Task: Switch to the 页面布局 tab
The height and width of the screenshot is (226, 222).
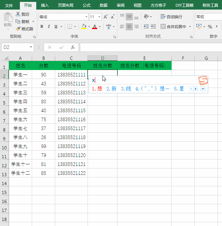Action: pos(66,5)
